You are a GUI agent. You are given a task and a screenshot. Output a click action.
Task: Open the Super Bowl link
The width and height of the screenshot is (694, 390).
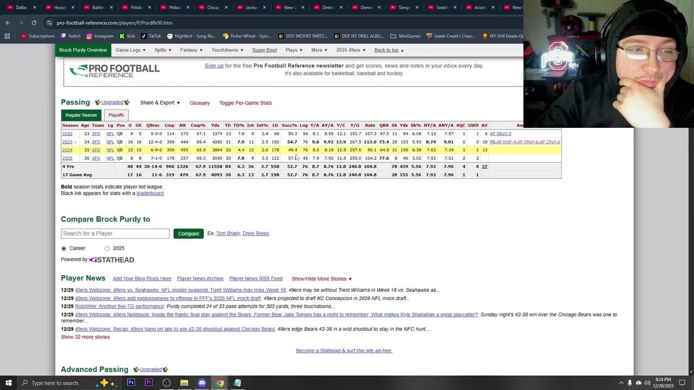coord(265,50)
